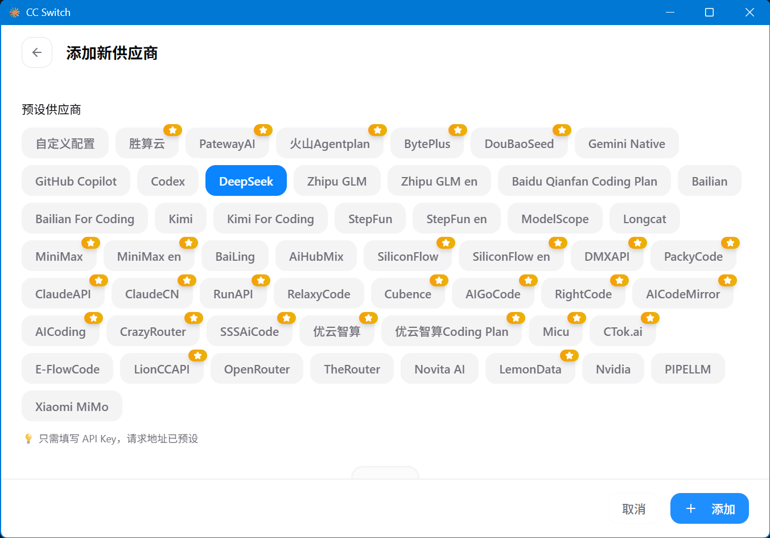Viewport: 770px width, 538px height.
Task: Choose the 优云智算Coding Plan preset
Action: point(452,331)
